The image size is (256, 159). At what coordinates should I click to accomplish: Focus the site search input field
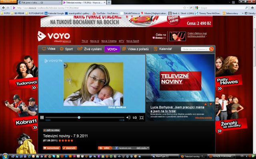[195, 49]
